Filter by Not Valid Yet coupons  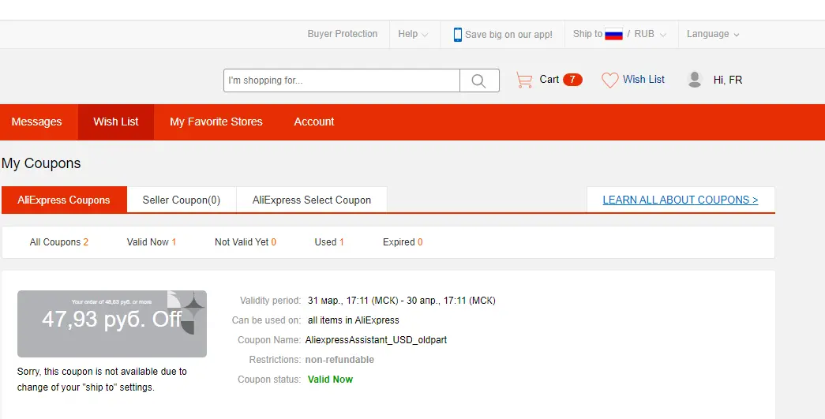[246, 242]
